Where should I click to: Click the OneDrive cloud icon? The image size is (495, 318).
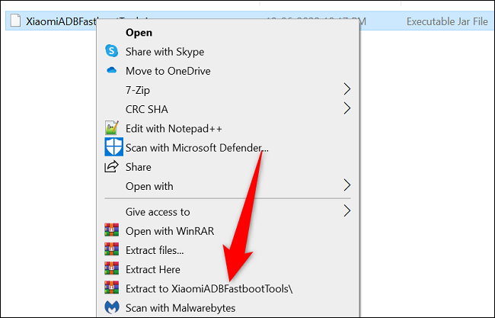pyautogui.click(x=112, y=71)
